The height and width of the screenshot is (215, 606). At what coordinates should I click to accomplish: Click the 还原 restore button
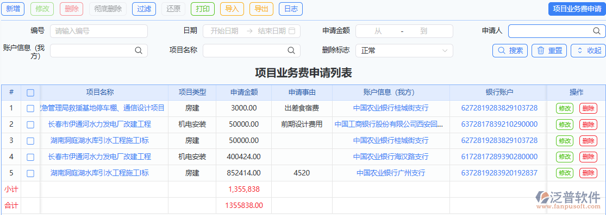(173, 9)
